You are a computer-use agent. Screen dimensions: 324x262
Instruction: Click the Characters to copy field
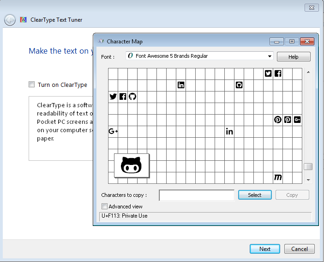pyautogui.click(x=197, y=195)
